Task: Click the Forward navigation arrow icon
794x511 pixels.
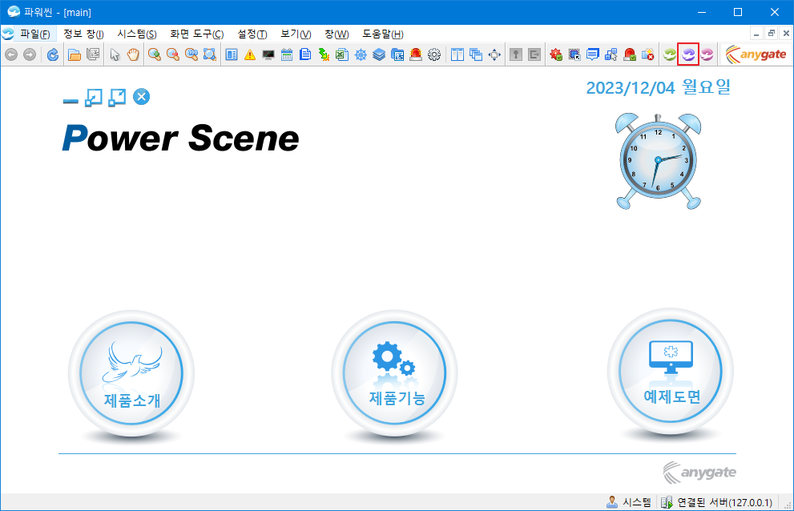Action: point(30,54)
